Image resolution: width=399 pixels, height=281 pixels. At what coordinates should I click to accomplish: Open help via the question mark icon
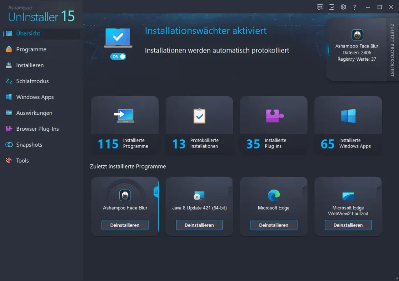click(x=354, y=7)
